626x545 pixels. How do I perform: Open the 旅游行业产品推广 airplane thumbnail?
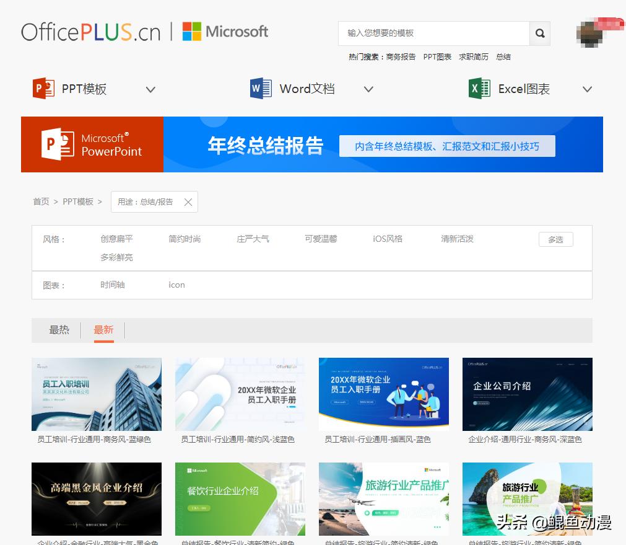384,499
